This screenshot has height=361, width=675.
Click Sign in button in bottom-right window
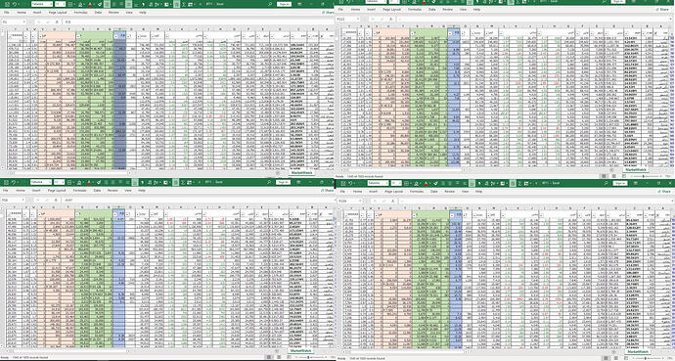pyautogui.click(x=620, y=183)
